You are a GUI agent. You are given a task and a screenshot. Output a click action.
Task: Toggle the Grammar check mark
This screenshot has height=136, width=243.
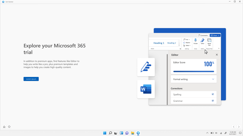pos(213,101)
